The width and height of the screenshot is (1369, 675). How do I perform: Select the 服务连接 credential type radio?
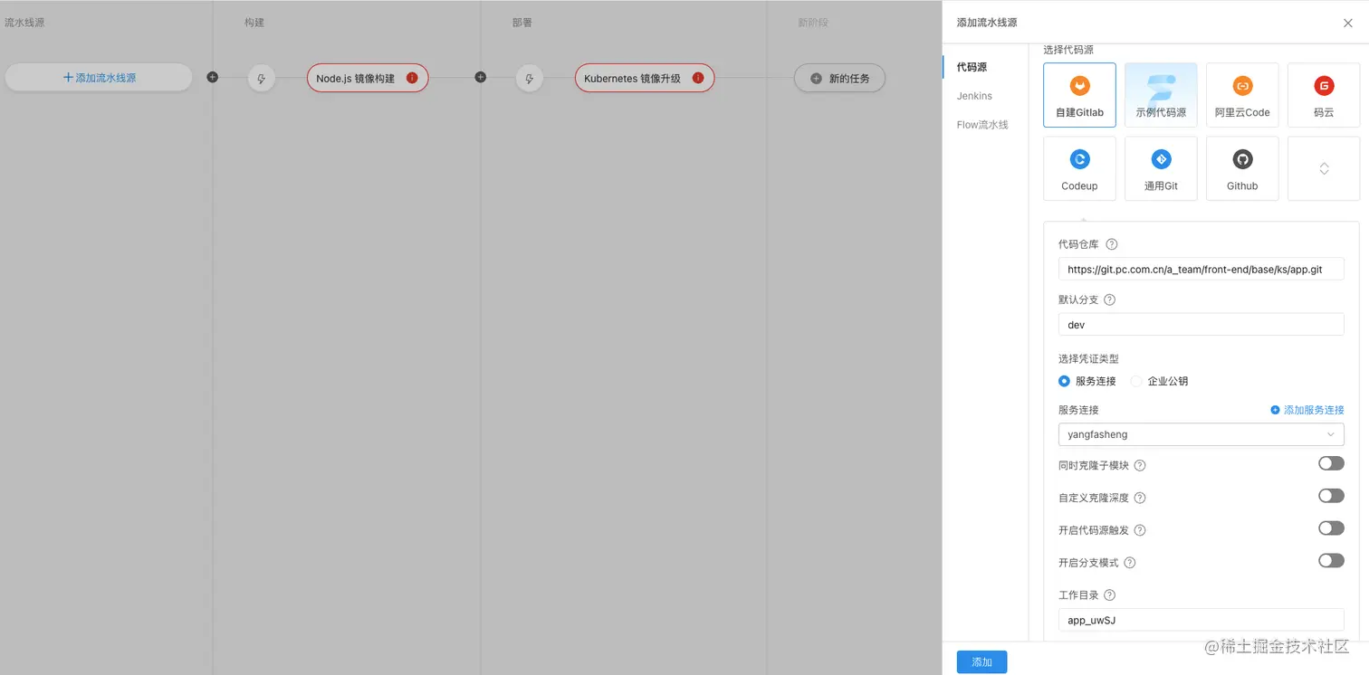pos(1064,381)
